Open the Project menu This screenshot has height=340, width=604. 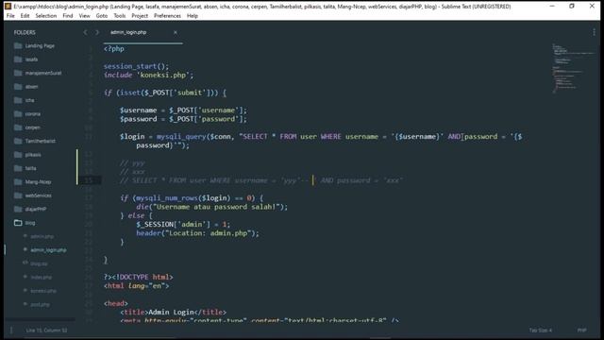click(x=140, y=16)
